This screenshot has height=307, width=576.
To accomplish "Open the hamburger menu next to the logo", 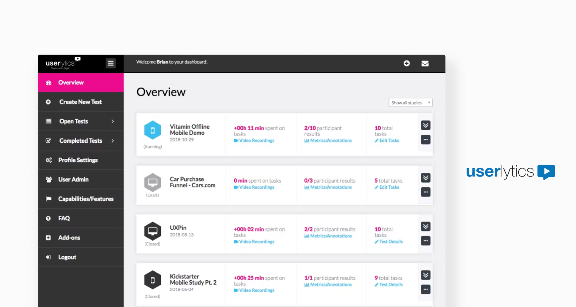I will [111, 63].
